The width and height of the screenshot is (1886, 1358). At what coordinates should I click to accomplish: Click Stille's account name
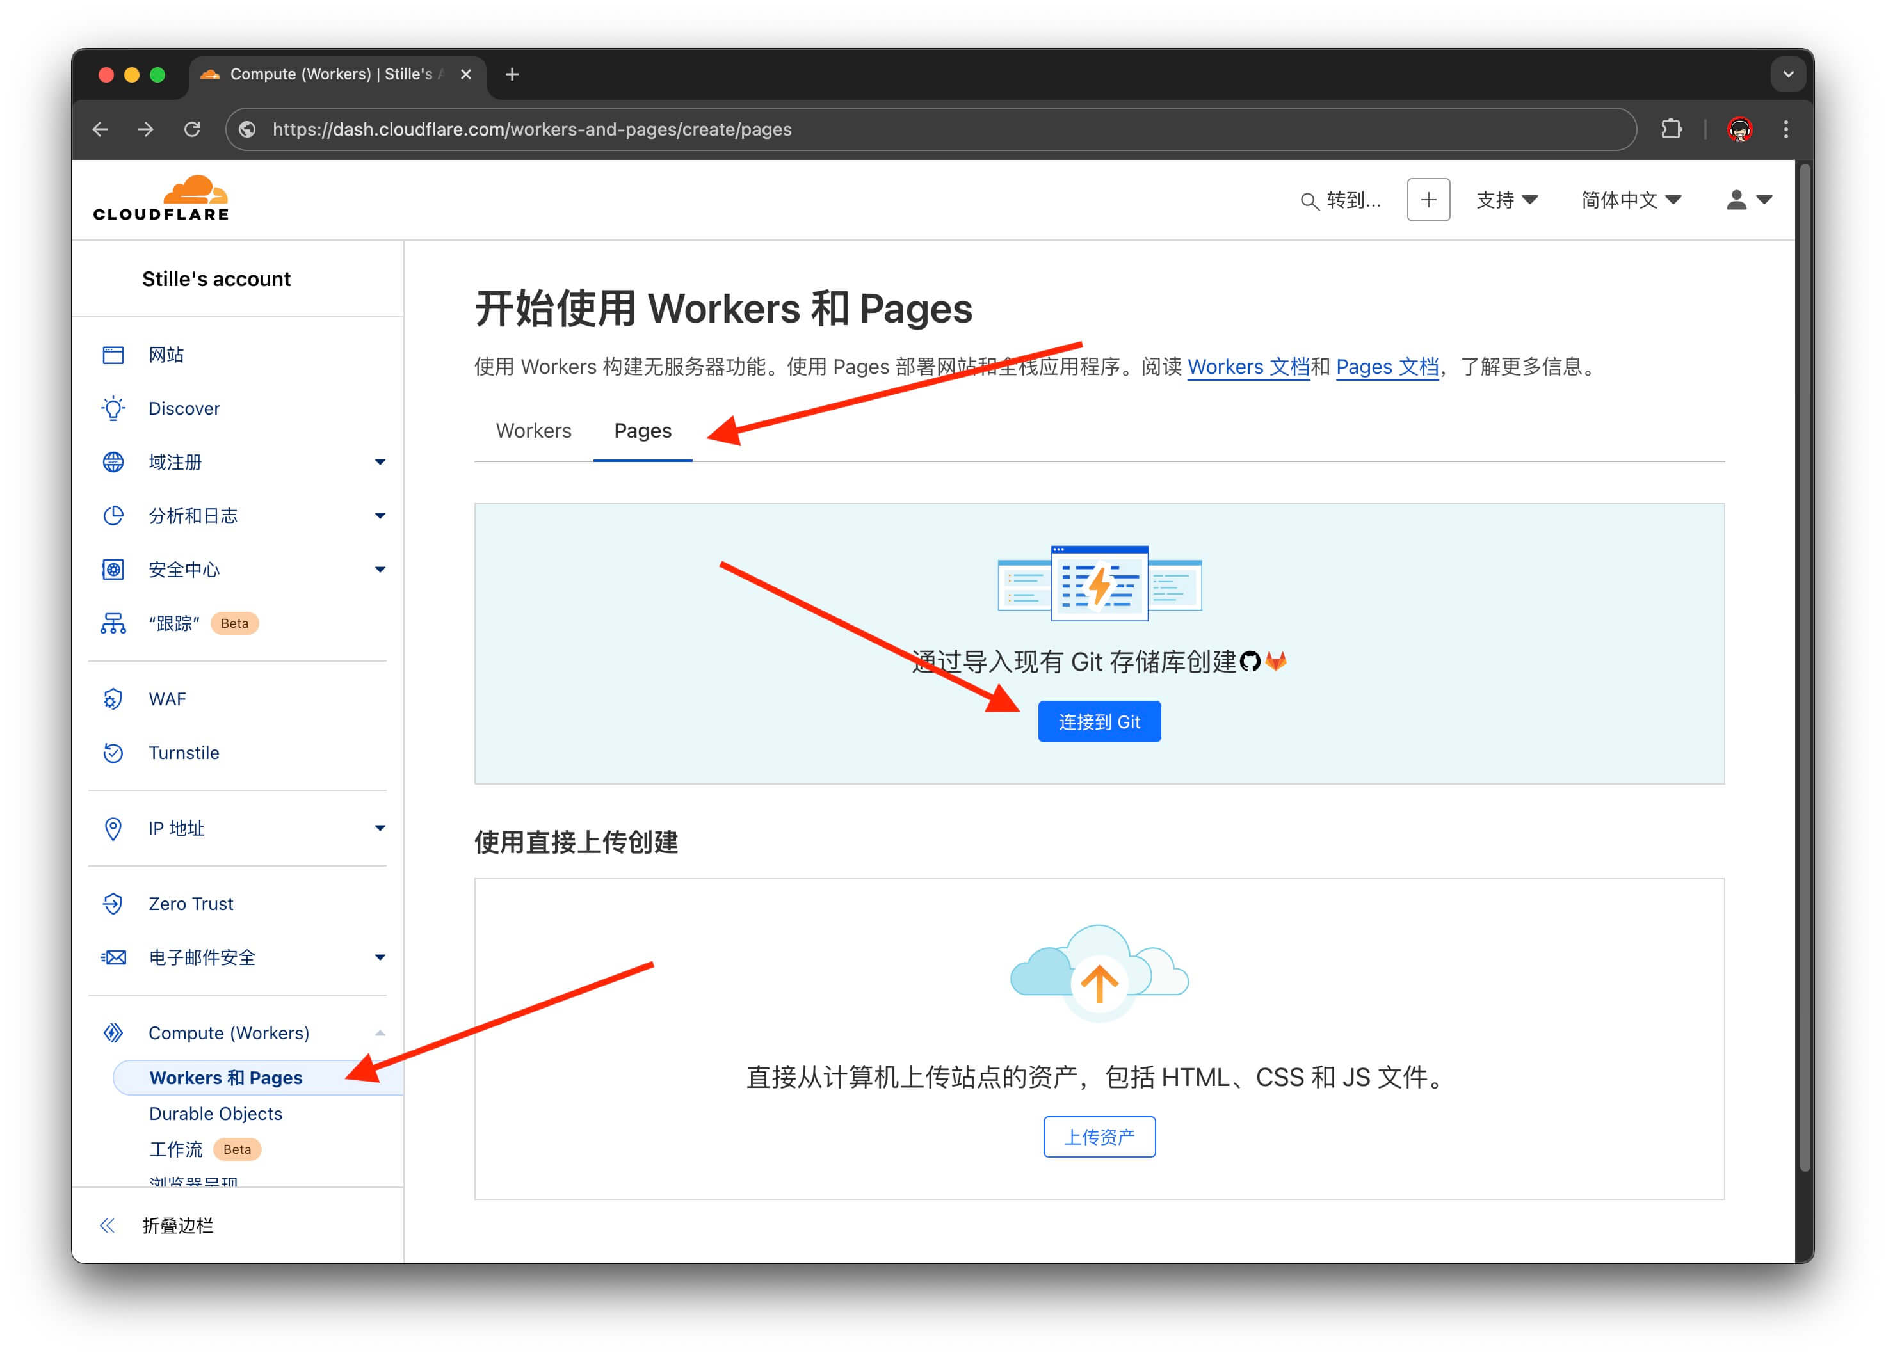[x=216, y=278]
